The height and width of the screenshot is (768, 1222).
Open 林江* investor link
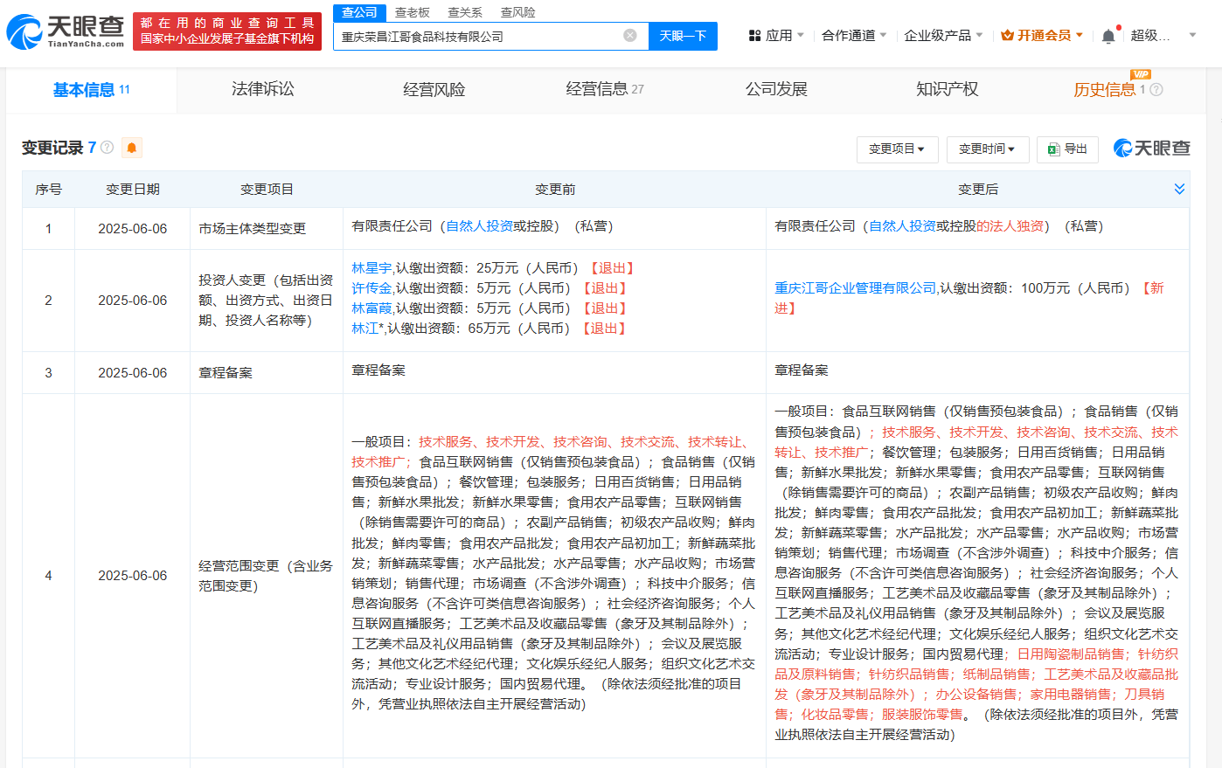click(367, 329)
